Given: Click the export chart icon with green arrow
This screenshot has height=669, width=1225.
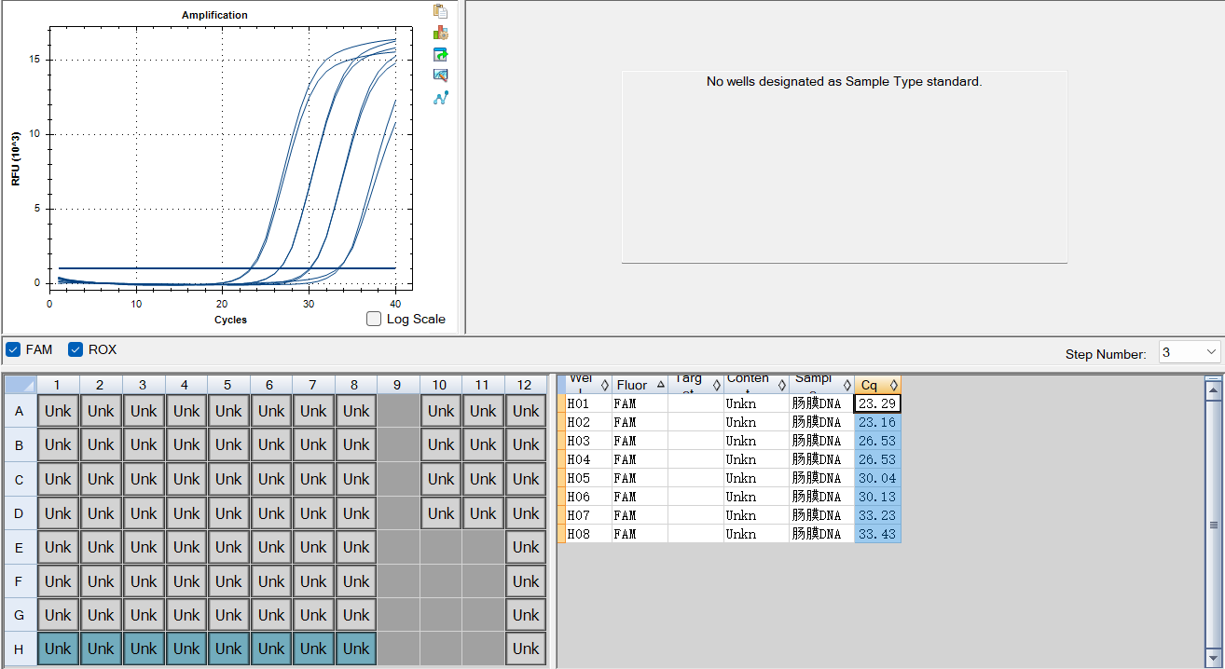Looking at the screenshot, I should coord(441,54).
